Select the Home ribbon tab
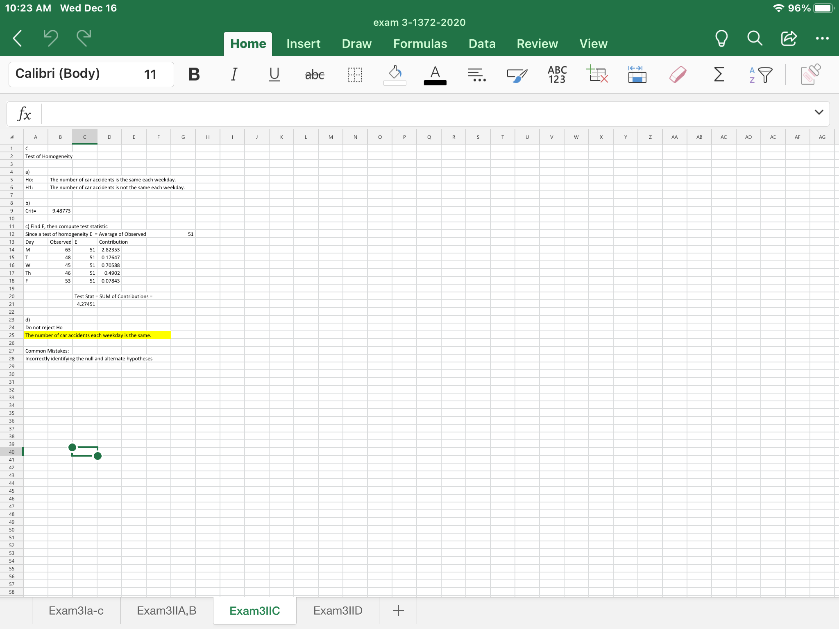Viewport: 839px width, 629px height. click(x=248, y=44)
